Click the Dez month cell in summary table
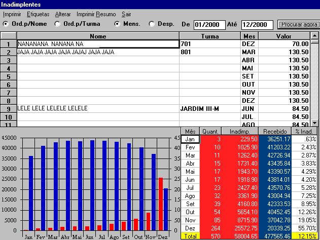 (190, 228)
